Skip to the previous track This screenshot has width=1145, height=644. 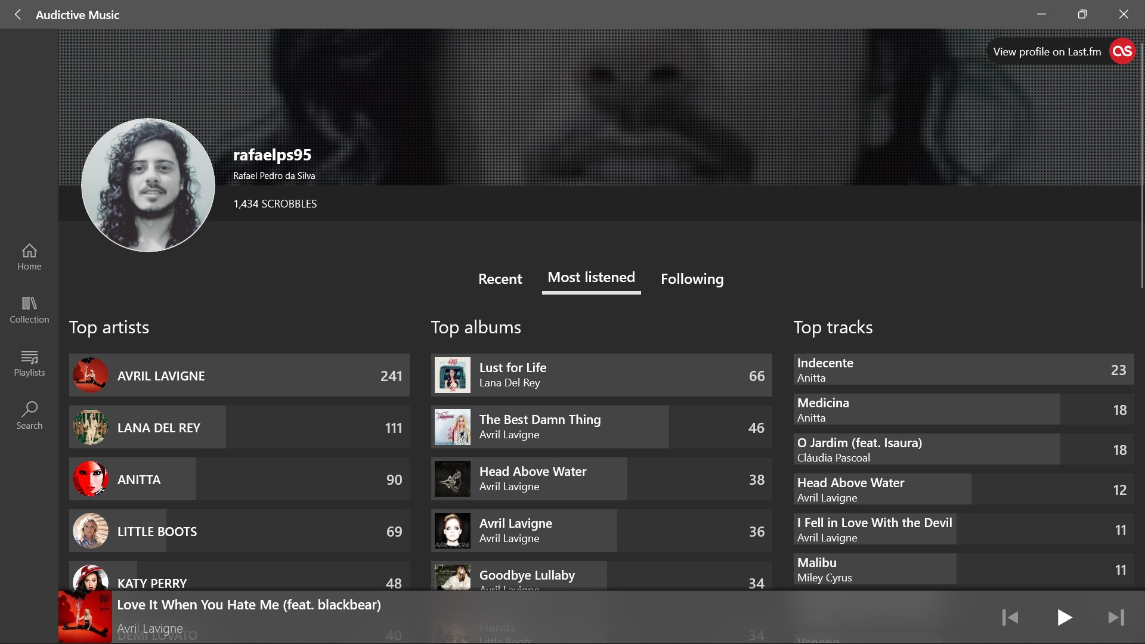click(1010, 617)
